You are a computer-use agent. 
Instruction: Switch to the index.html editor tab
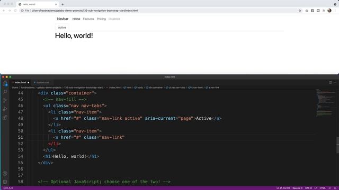20,82
